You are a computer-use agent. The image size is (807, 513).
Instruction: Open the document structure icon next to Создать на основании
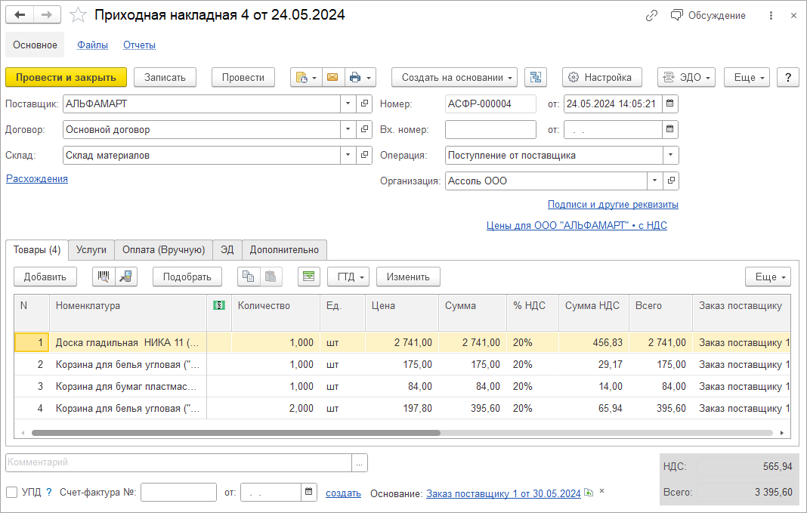point(536,77)
